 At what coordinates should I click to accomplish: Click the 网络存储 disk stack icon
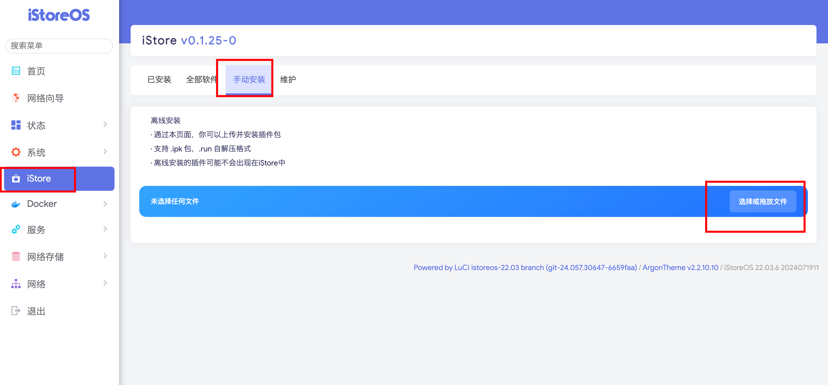pyautogui.click(x=16, y=256)
